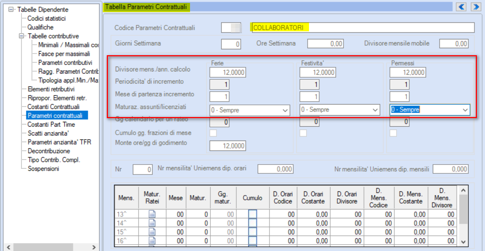The image size is (485, 251).
Task: Click the Nr mensilita' Uniemens dip. orari field
Action: [x=275, y=169]
